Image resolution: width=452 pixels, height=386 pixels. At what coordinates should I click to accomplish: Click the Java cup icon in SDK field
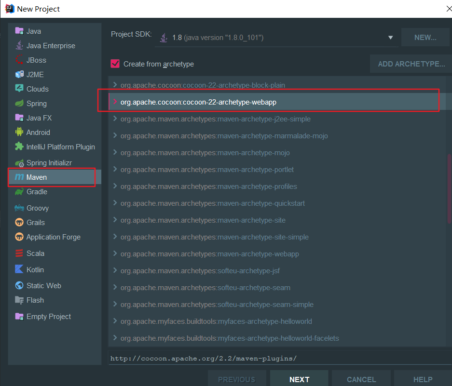point(164,38)
